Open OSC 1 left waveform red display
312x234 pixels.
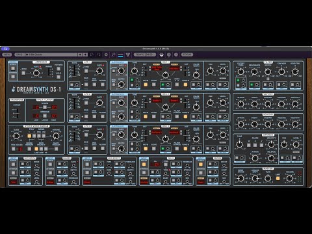[x=157, y=68]
